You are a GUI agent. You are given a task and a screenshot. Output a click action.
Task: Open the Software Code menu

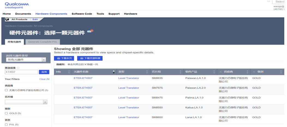[x=82, y=14]
